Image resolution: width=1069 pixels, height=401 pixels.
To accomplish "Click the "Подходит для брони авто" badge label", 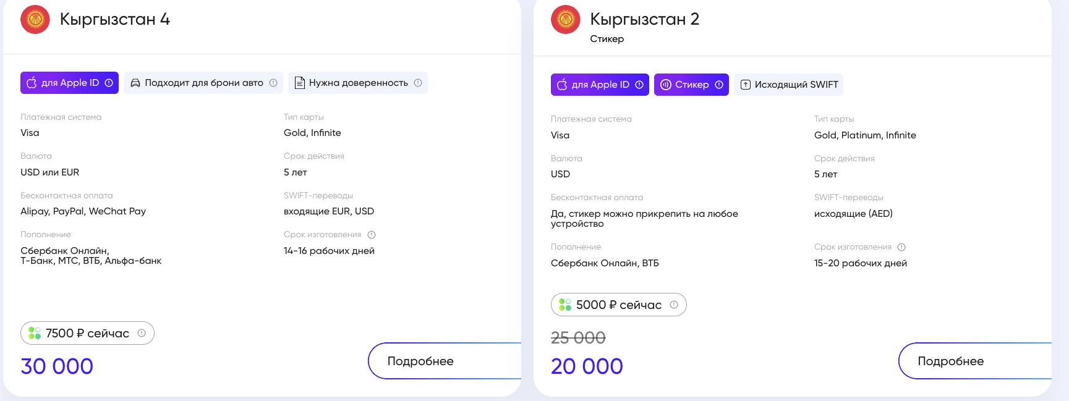I will (203, 83).
